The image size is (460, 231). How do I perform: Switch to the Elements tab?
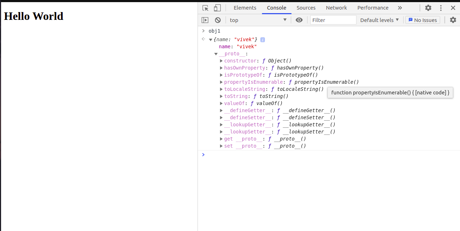(x=245, y=8)
